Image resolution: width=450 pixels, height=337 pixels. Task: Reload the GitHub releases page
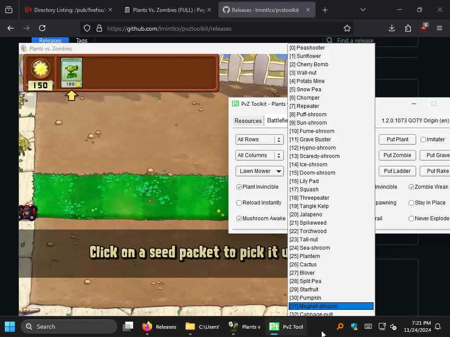pos(42,28)
